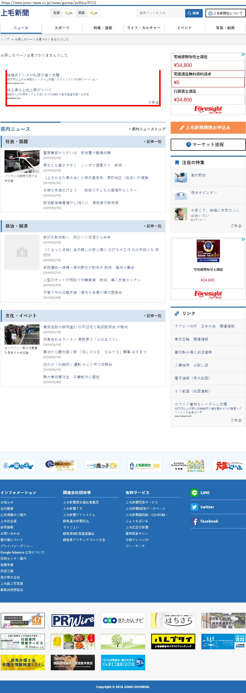The image size is (246, 693).
Task: Click the southern area weather icon
Action: (x=94, y=13)
